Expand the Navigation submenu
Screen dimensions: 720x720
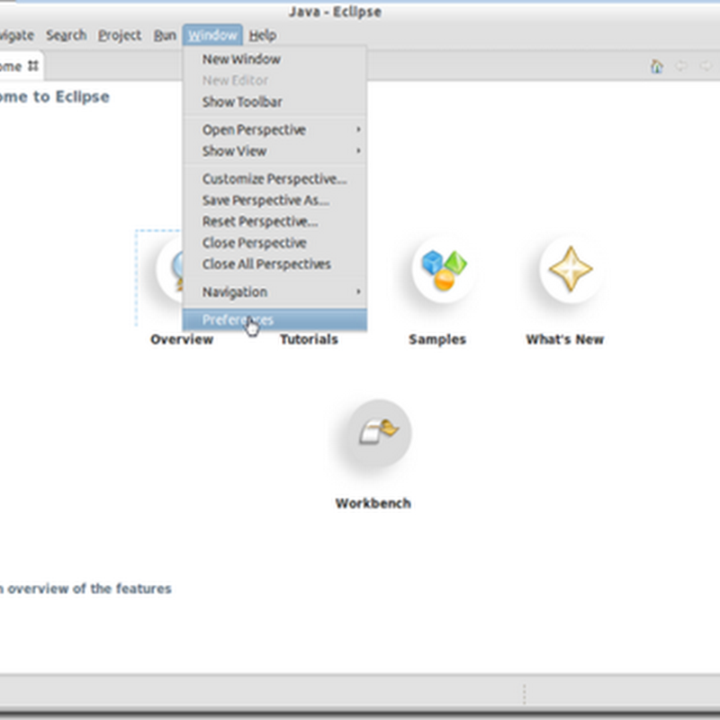[x=274, y=292]
